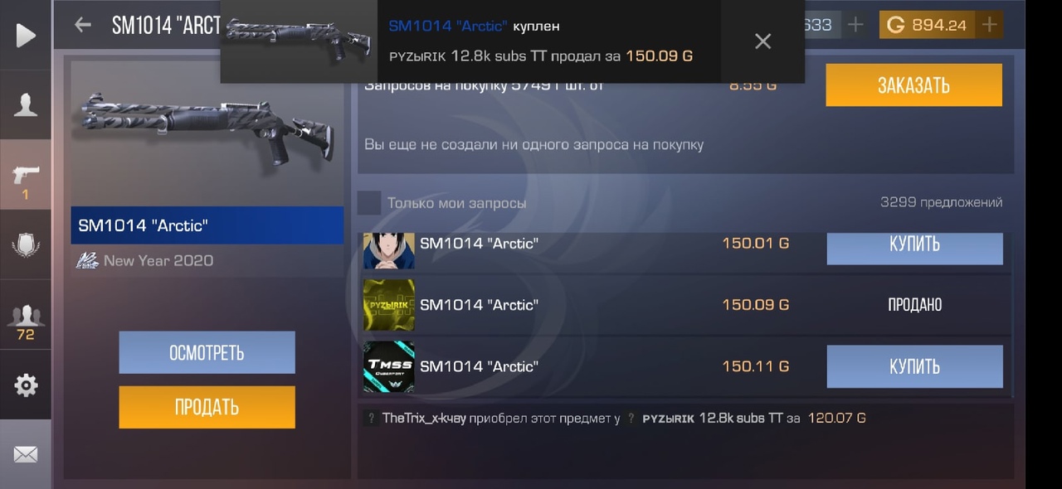Select the PYZыRIK seller avatar thumbnail
Screen dimensions: 1062x489
(x=389, y=305)
